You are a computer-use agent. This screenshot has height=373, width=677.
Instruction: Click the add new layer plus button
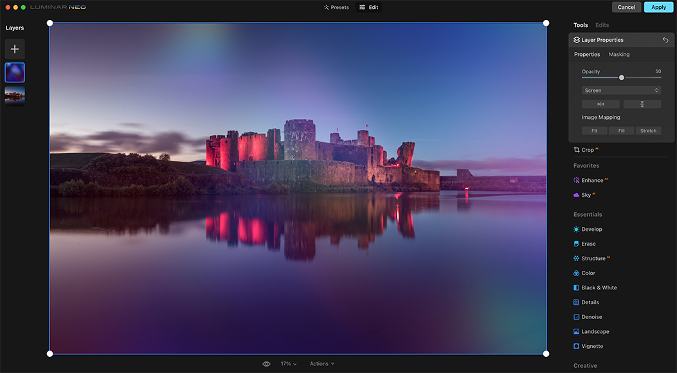tap(15, 49)
